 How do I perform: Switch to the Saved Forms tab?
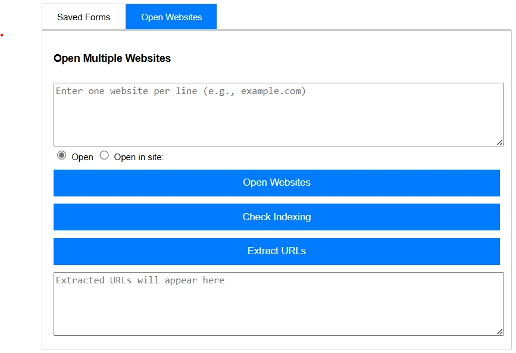83,17
